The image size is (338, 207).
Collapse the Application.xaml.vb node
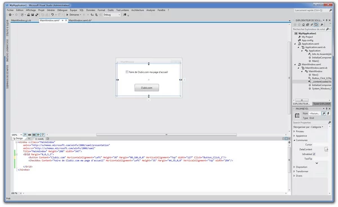[x=299, y=47]
